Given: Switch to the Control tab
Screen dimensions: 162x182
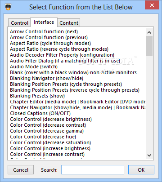Looking at the screenshot, I should click(19, 23).
